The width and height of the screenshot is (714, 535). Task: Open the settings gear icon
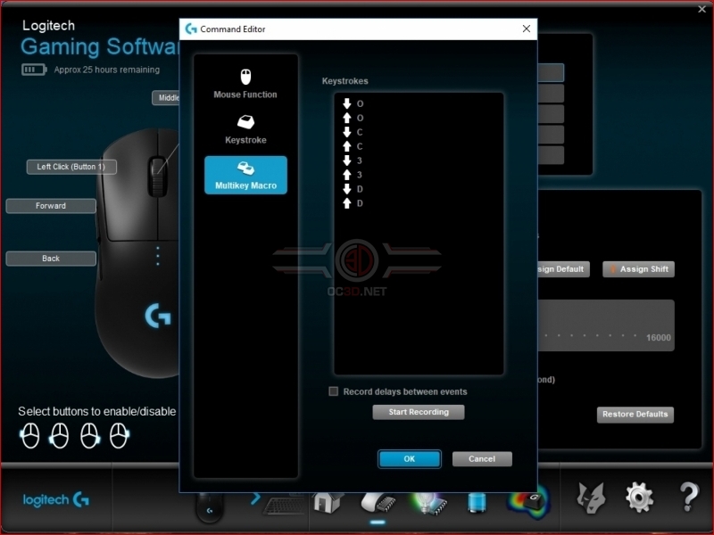(640, 499)
